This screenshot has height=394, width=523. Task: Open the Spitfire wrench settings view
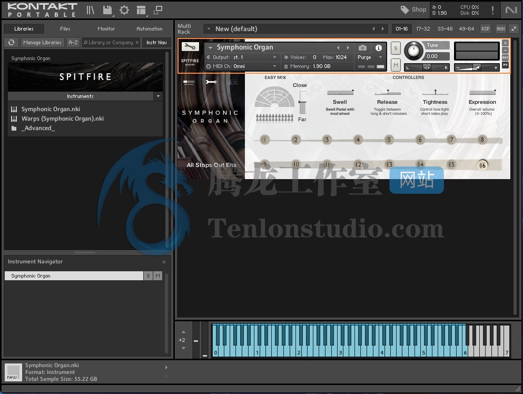point(211,82)
